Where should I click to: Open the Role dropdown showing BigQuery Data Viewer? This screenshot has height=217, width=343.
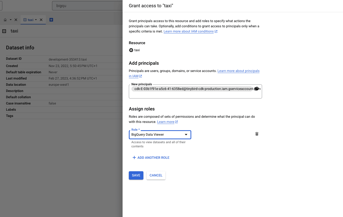click(x=160, y=135)
